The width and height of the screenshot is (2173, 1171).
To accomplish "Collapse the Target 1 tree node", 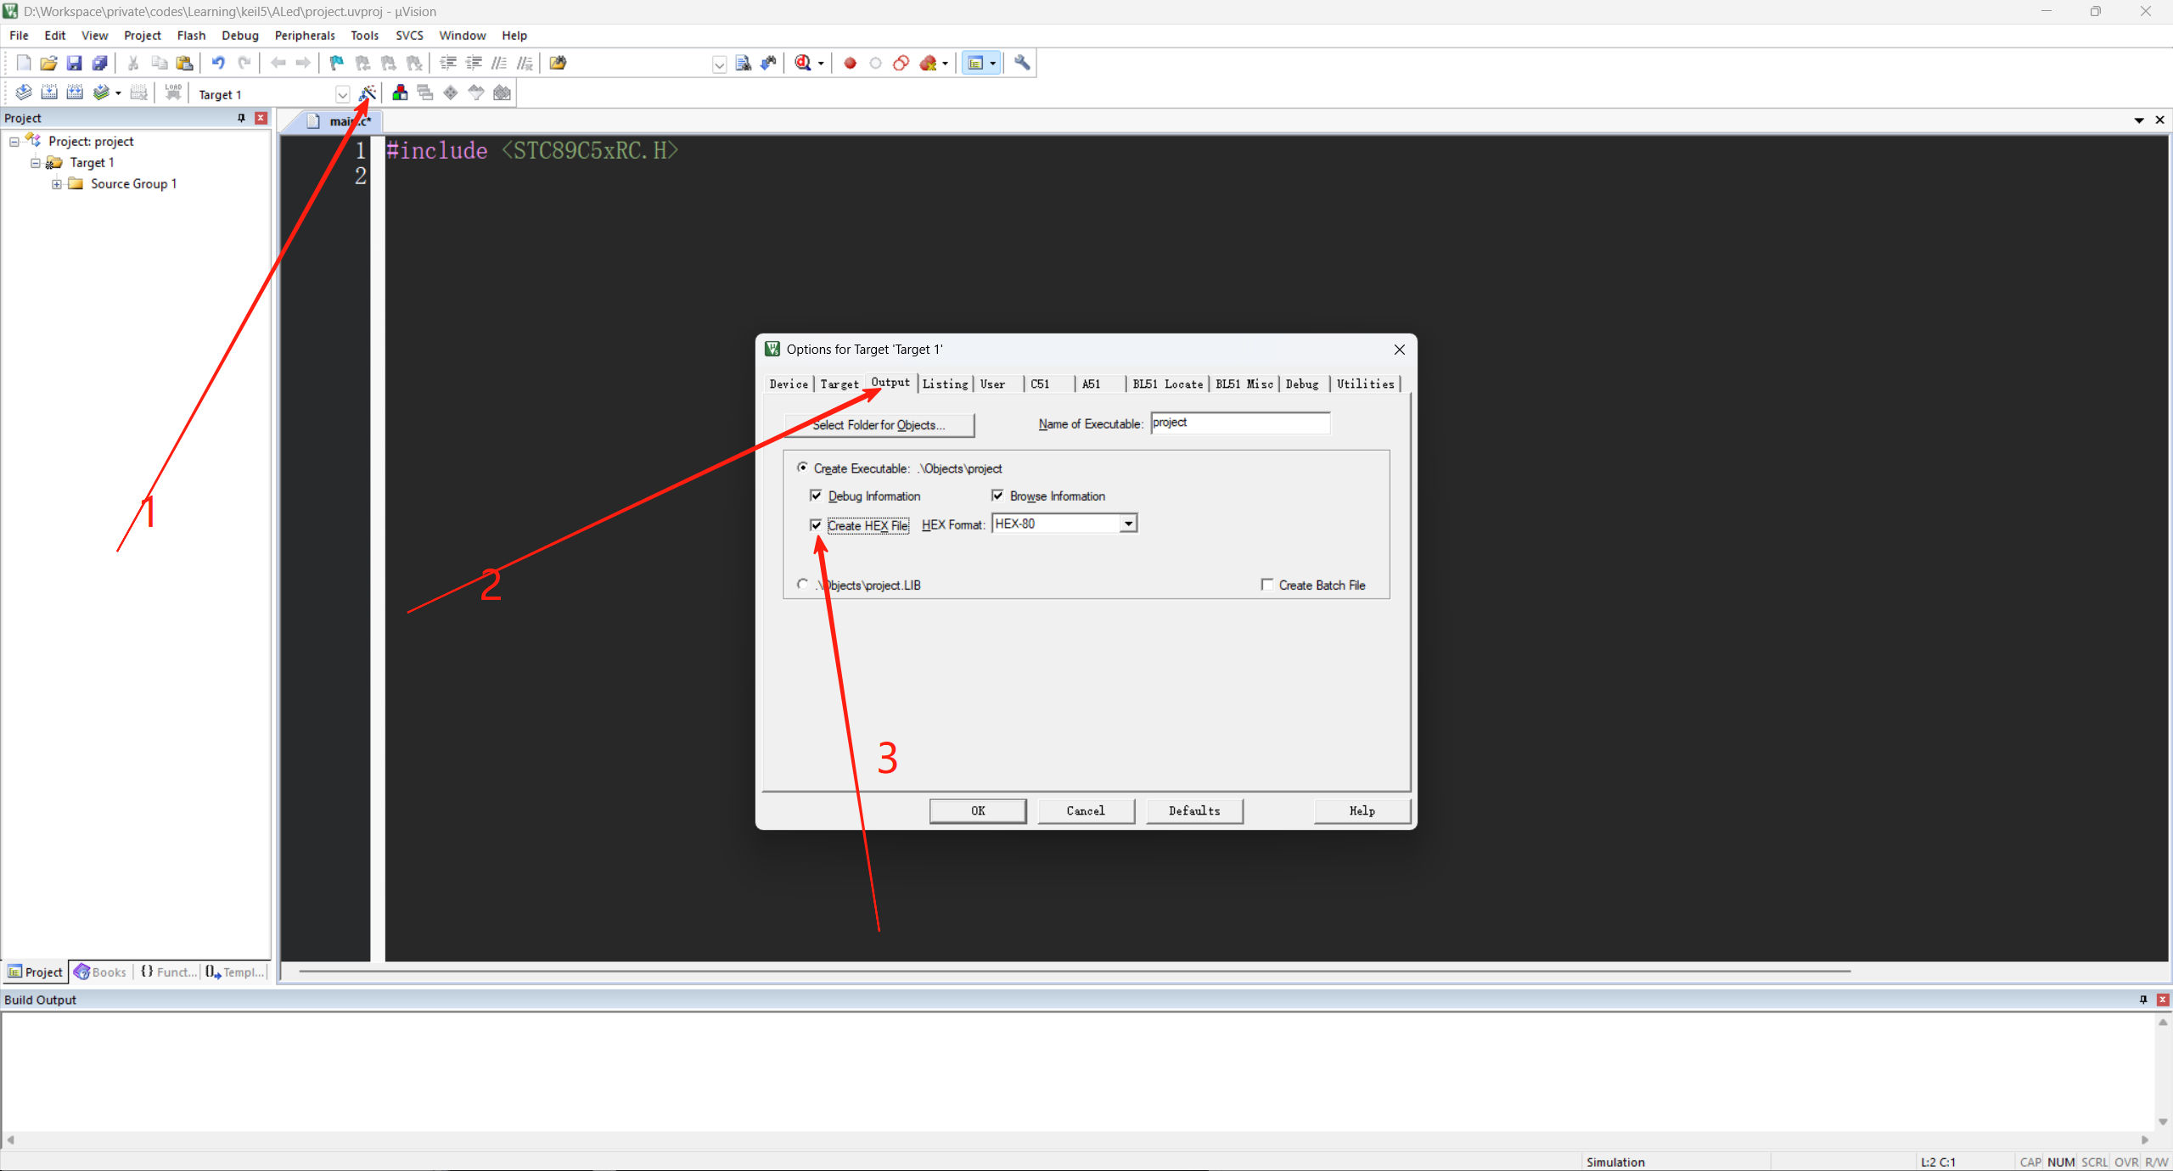I will click(x=36, y=163).
